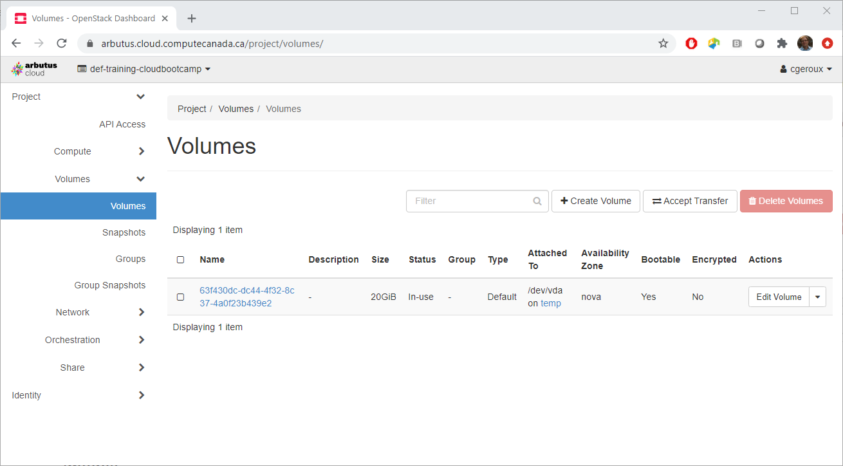Click the Status column header

(x=422, y=259)
